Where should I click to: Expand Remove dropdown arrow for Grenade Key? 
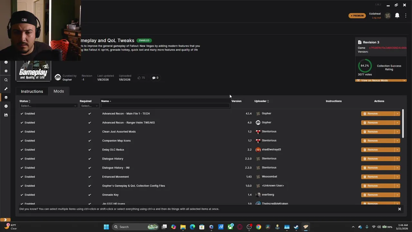coord(398,195)
